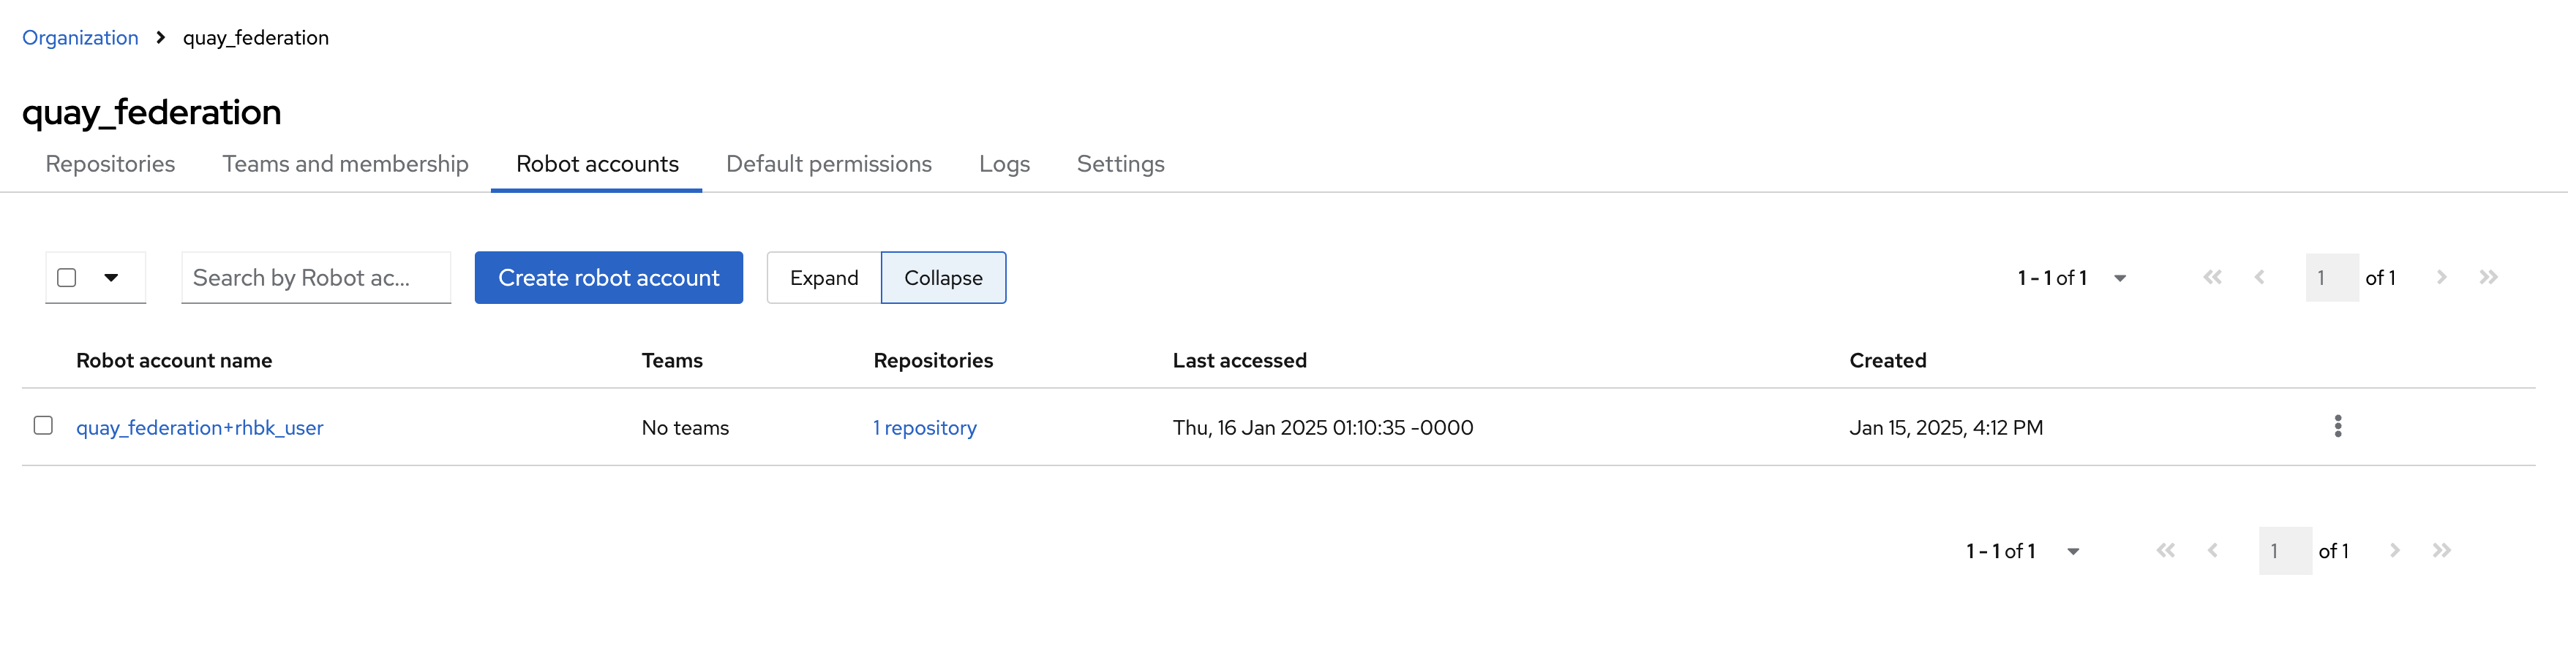2568x659 pixels.
Task: Check the select-all robot accounts checkbox
Action: point(67,278)
